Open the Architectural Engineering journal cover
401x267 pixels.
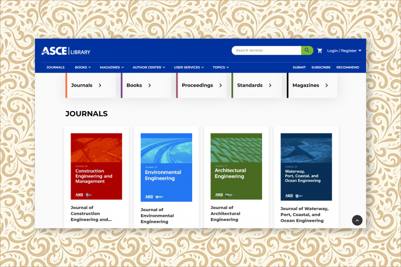(x=237, y=166)
